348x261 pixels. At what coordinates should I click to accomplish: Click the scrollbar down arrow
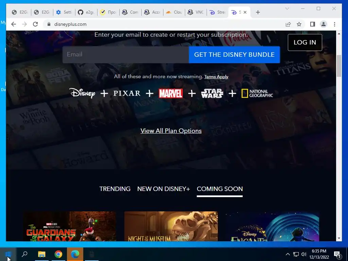pos(339,238)
